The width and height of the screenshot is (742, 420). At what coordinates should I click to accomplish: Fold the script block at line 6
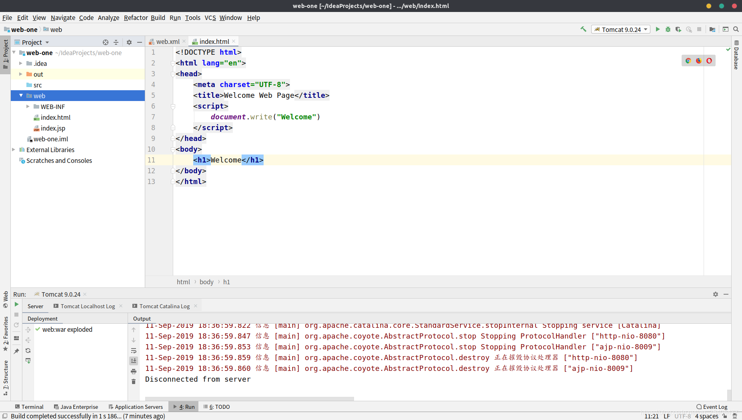(173, 107)
